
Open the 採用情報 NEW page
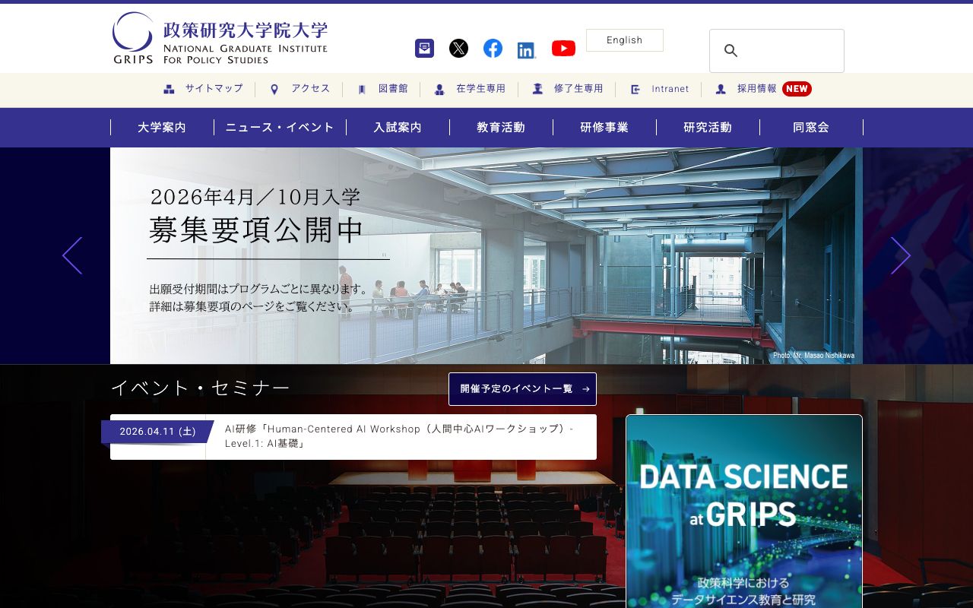(x=755, y=89)
